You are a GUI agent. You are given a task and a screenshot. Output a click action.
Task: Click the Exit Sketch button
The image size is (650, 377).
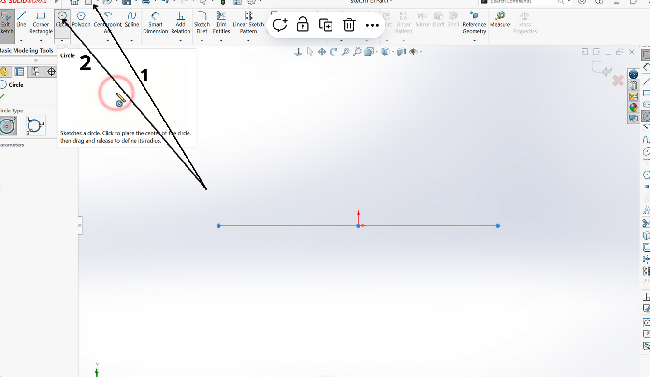[x=6, y=24]
